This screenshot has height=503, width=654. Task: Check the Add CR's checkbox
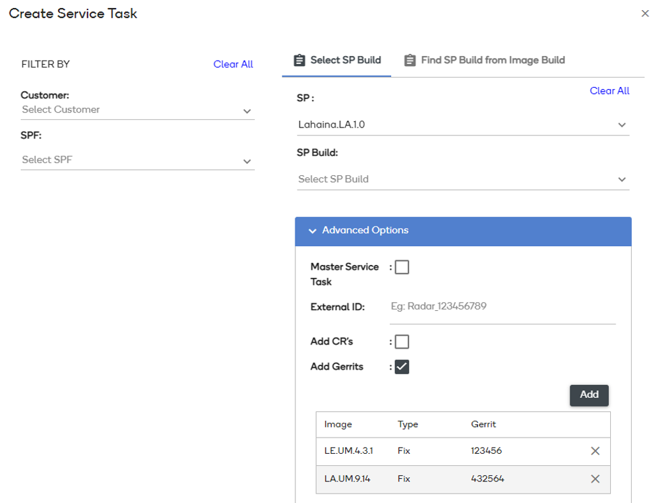point(402,342)
